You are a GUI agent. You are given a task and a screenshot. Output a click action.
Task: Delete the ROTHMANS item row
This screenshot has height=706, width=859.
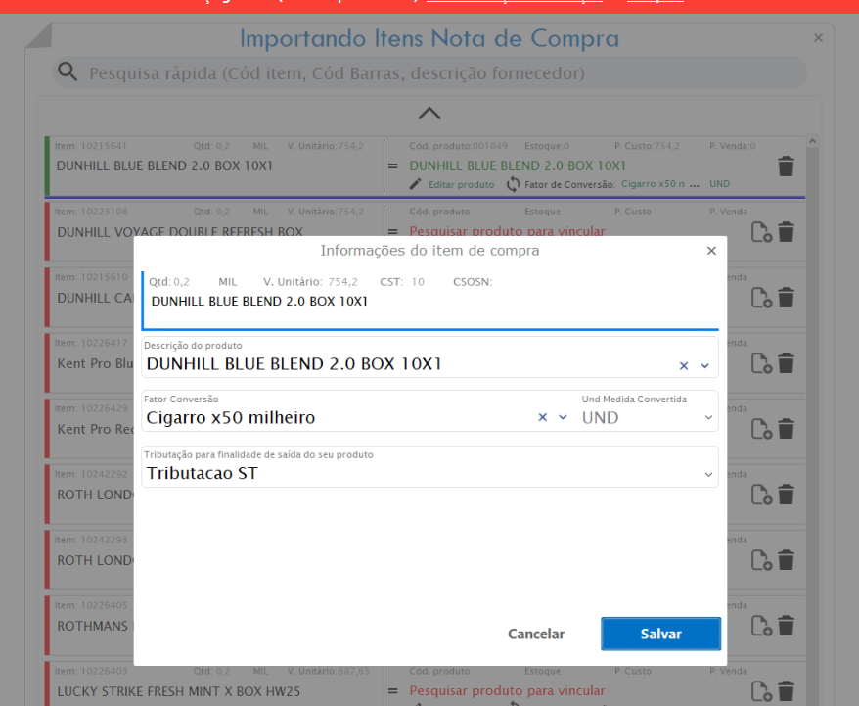pos(786,626)
